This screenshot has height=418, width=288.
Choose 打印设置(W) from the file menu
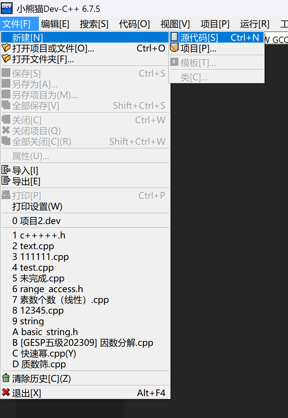37,206
